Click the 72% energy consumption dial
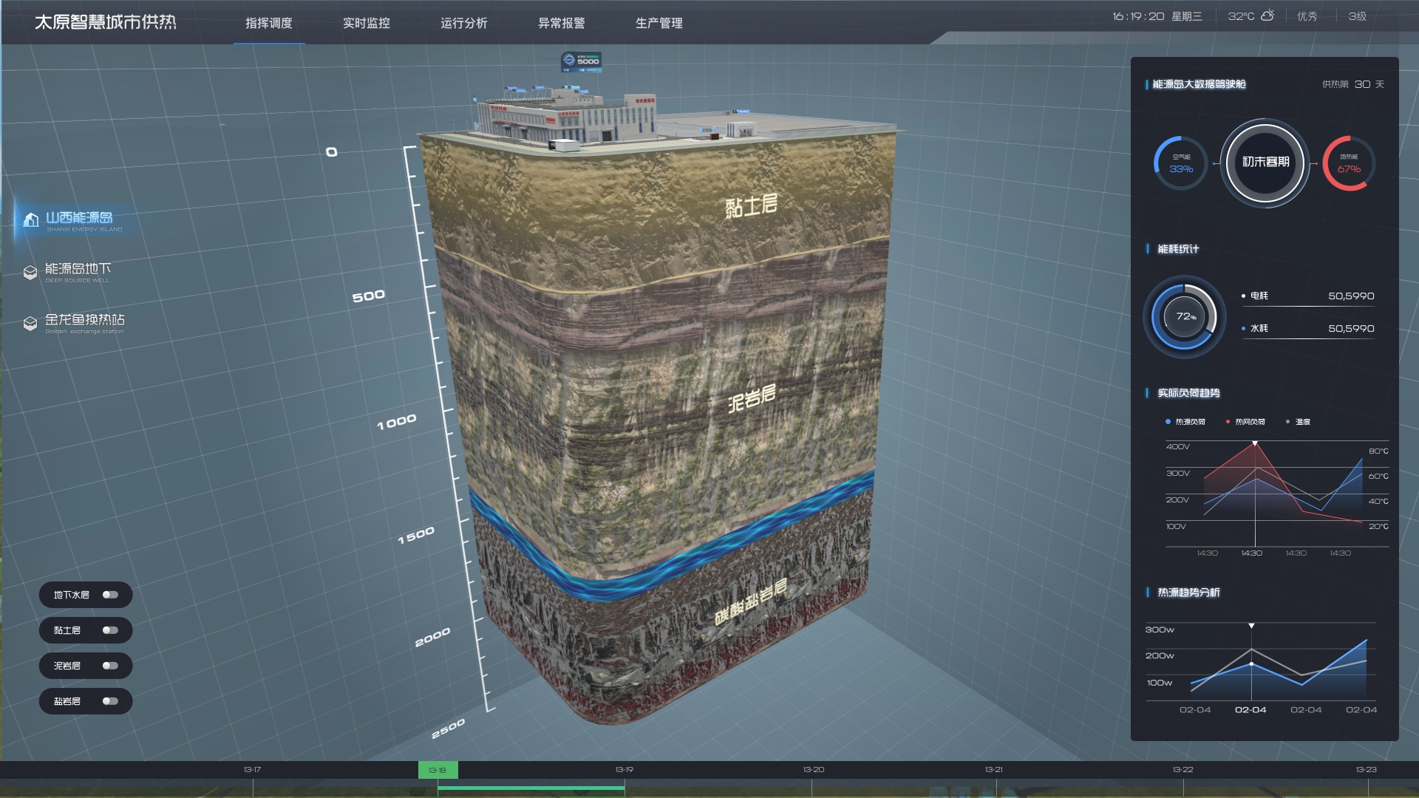 (x=1185, y=317)
